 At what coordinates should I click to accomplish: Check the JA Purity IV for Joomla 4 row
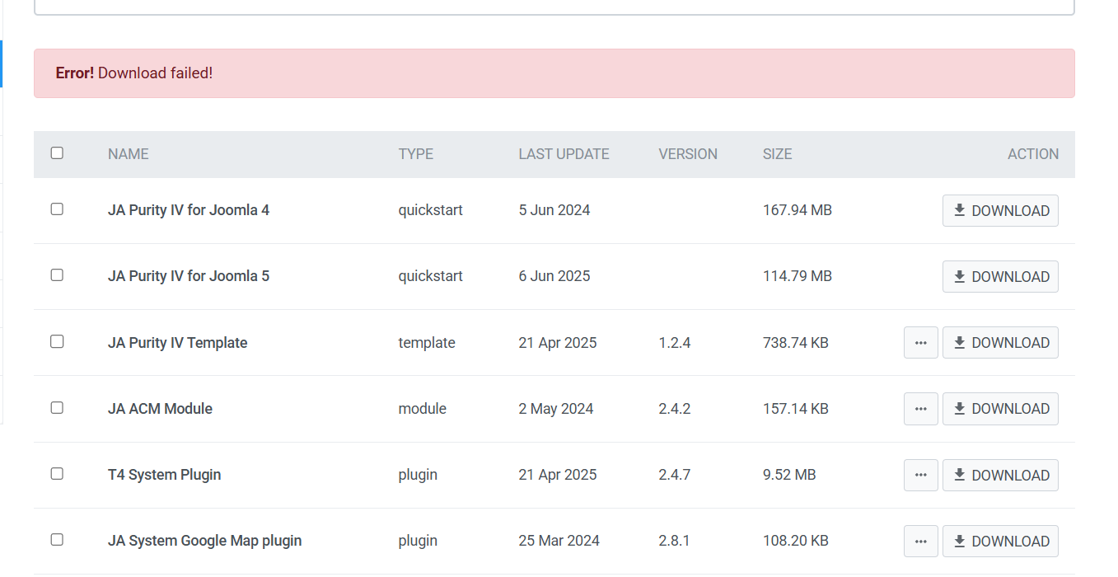57,209
